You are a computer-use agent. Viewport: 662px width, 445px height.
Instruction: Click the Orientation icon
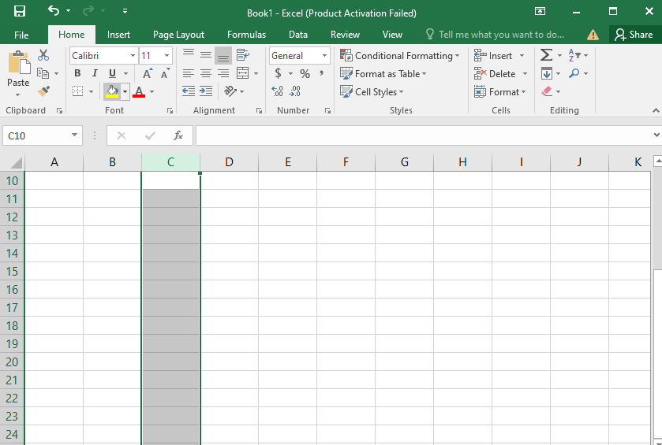click(230, 91)
